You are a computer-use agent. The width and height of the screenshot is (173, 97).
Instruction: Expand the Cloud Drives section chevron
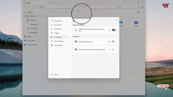point(46,41)
